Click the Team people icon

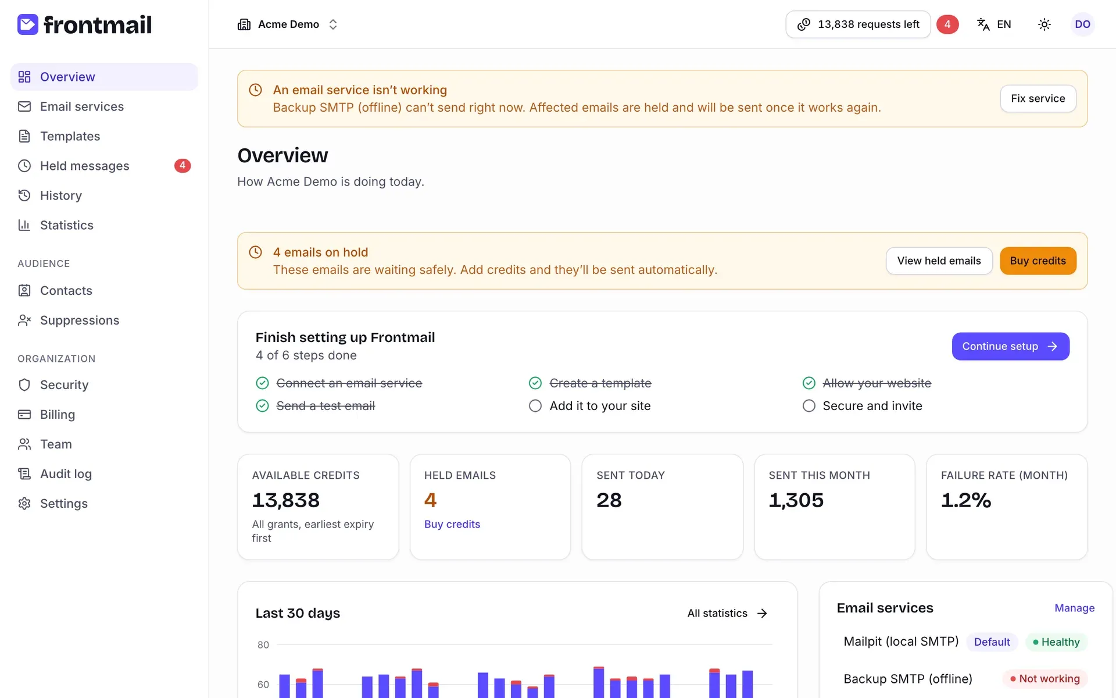24,444
